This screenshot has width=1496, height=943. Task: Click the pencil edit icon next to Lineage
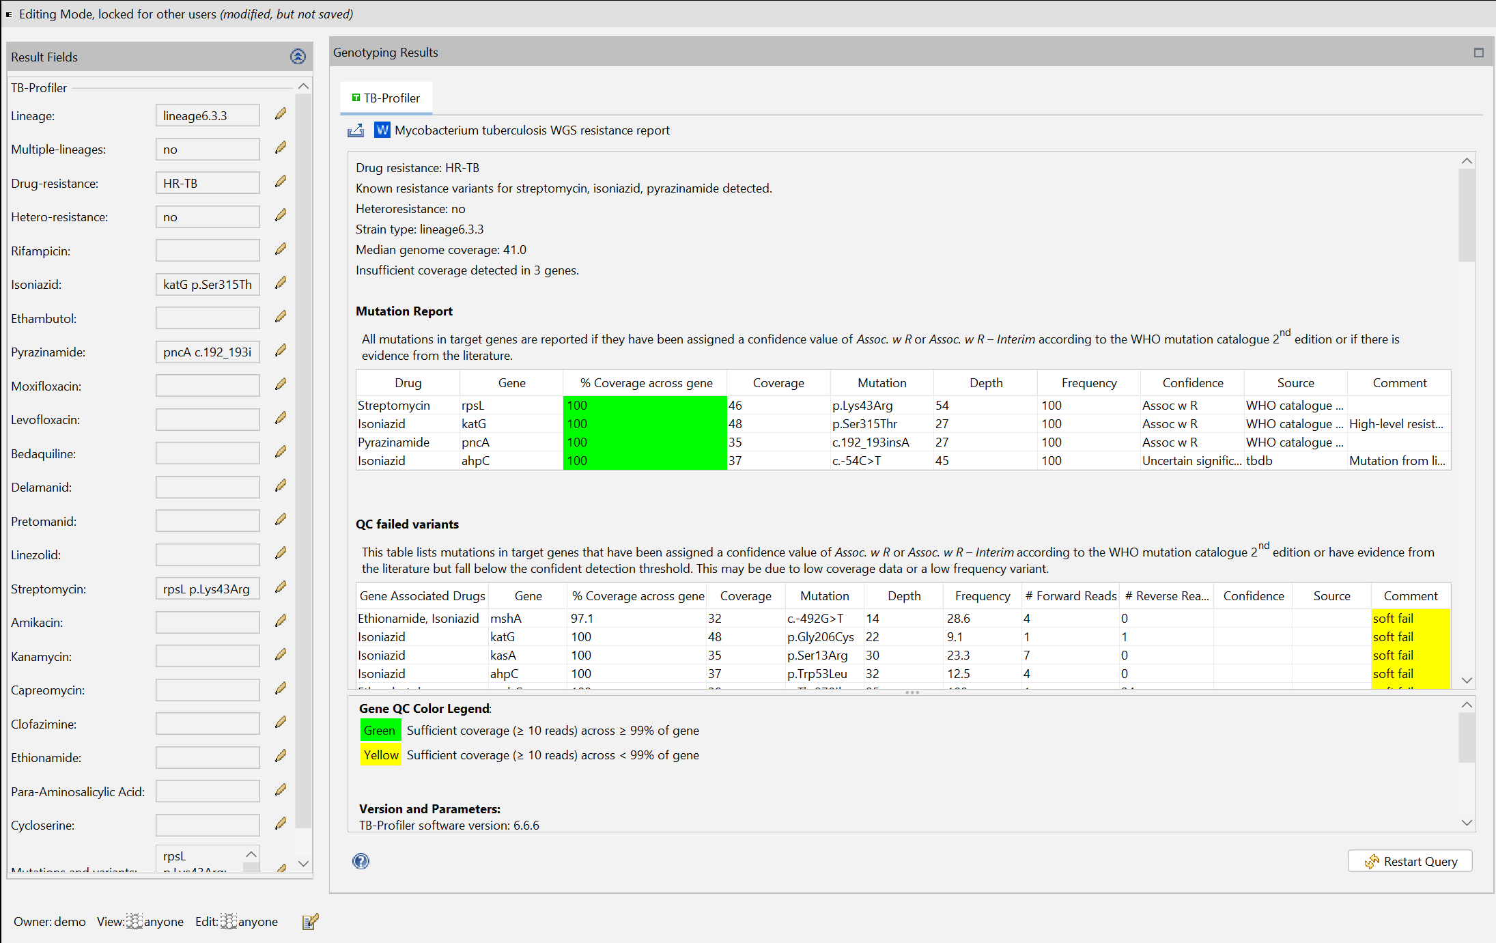(281, 115)
